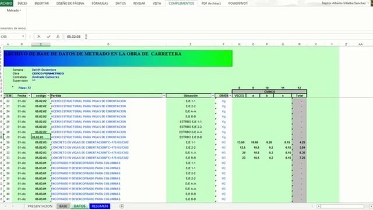
Task: Open the Nestor Alberto Villalba Sanchez account menu
Action: tap(345, 3)
